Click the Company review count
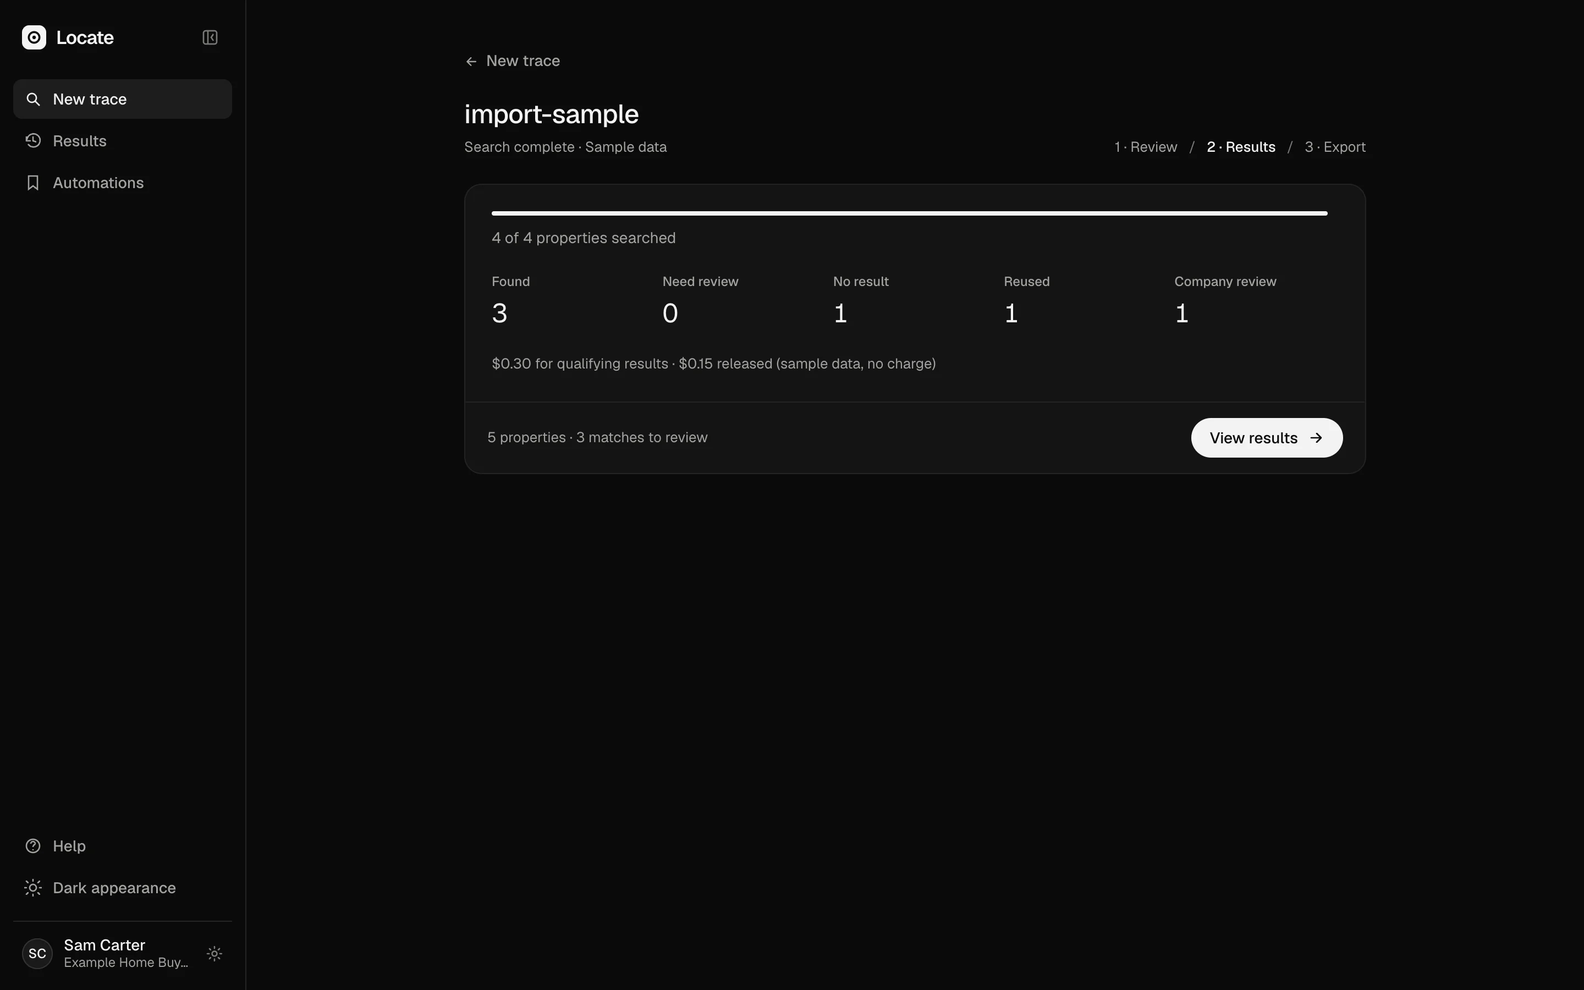This screenshot has height=990, width=1584. pos(1181,313)
